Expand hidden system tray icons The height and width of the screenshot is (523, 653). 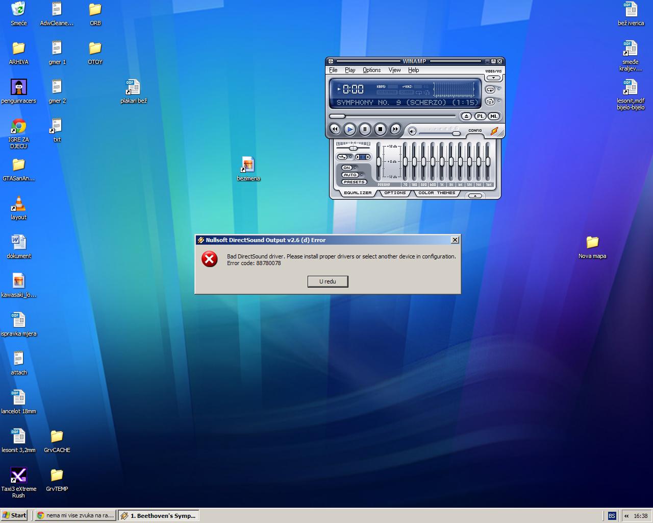click(626, 516)
